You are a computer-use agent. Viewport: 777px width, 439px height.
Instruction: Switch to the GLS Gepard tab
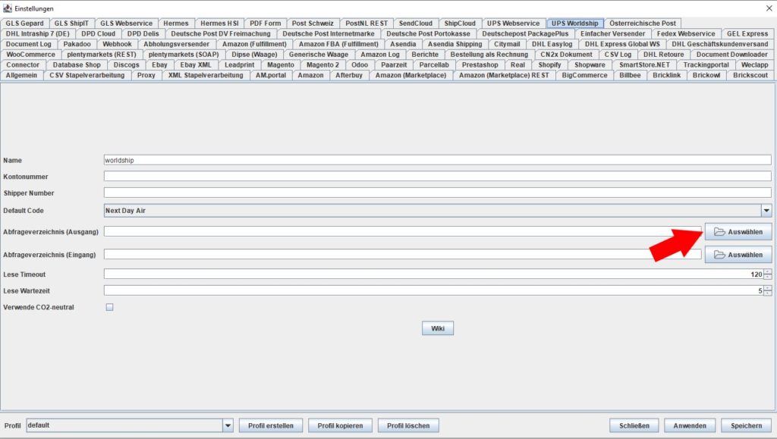coord(25,24)
